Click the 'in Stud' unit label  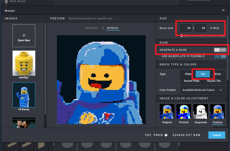[214, 28]
